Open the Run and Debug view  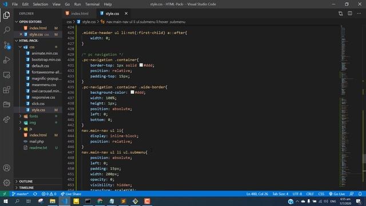tap(6, 60)
